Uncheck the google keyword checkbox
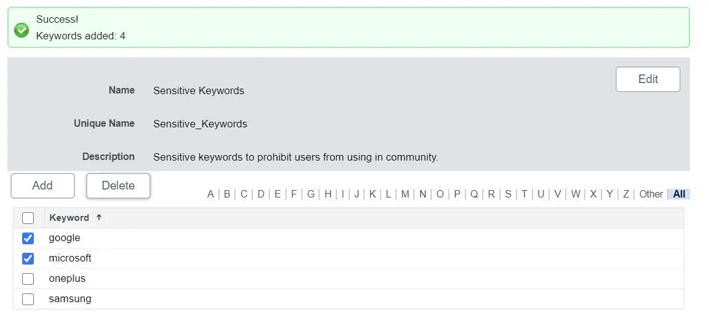Image resolution: width=709 pixels, height=323 pixels. coord(28,238)
